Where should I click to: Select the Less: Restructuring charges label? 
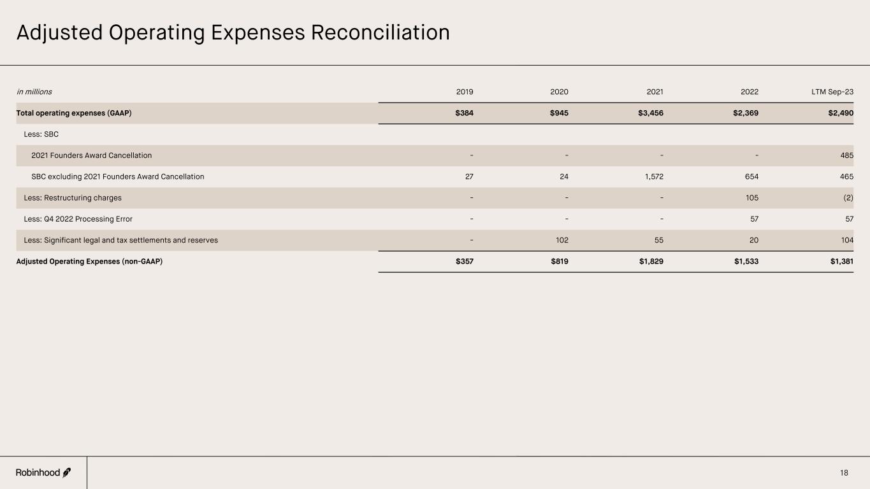(x=73, y=198)
